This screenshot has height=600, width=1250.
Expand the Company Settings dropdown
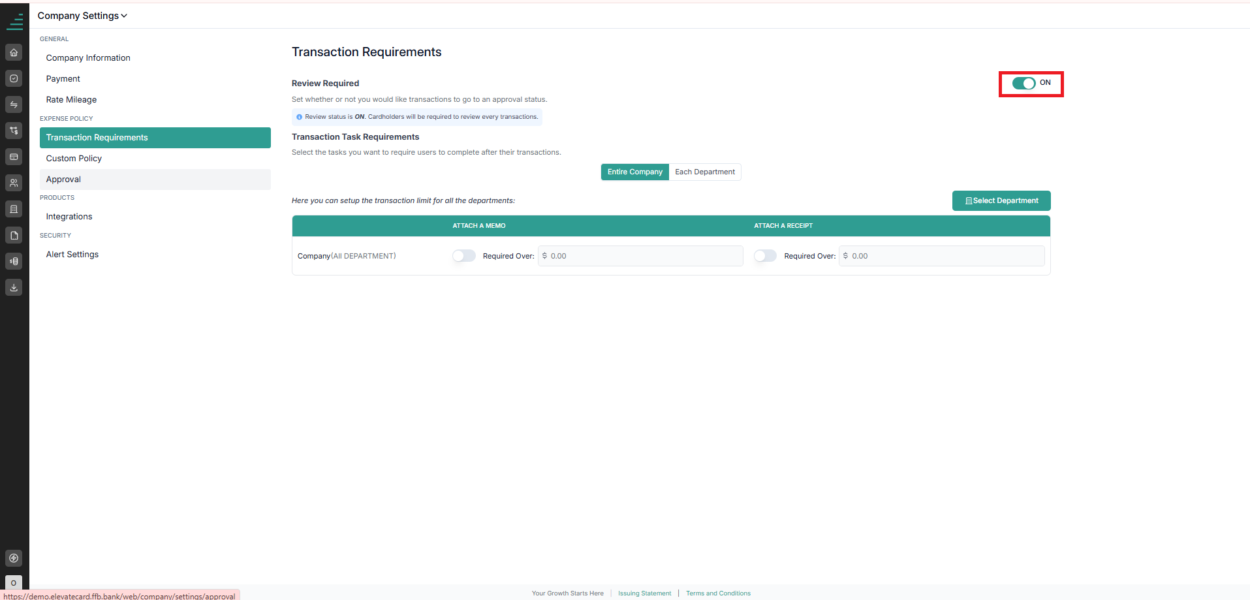82,16
